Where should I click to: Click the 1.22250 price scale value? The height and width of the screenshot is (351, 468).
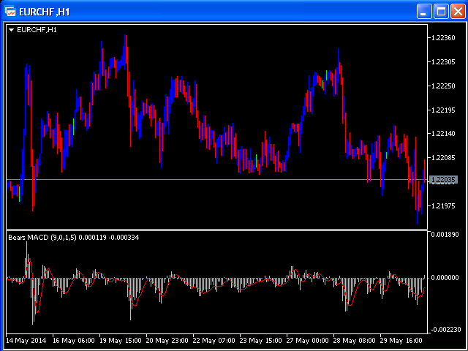443,86
